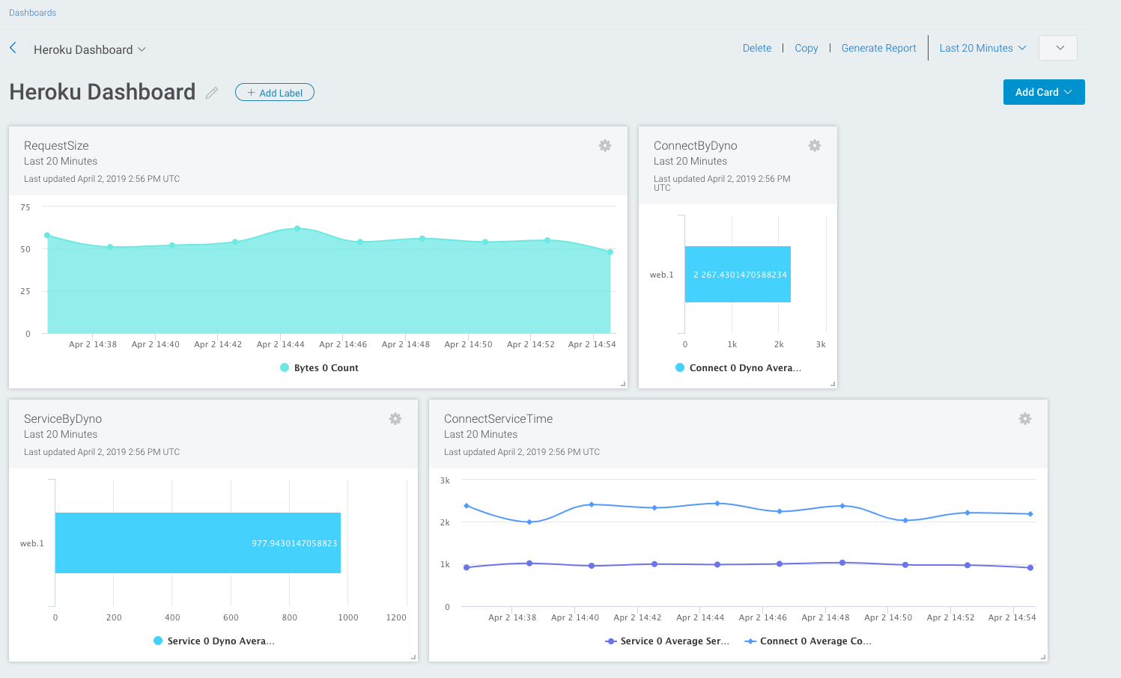Open the Last 20 Minutes time range dropdown
The height and width of the screenshot is (678, 1121).
[982, 48]
